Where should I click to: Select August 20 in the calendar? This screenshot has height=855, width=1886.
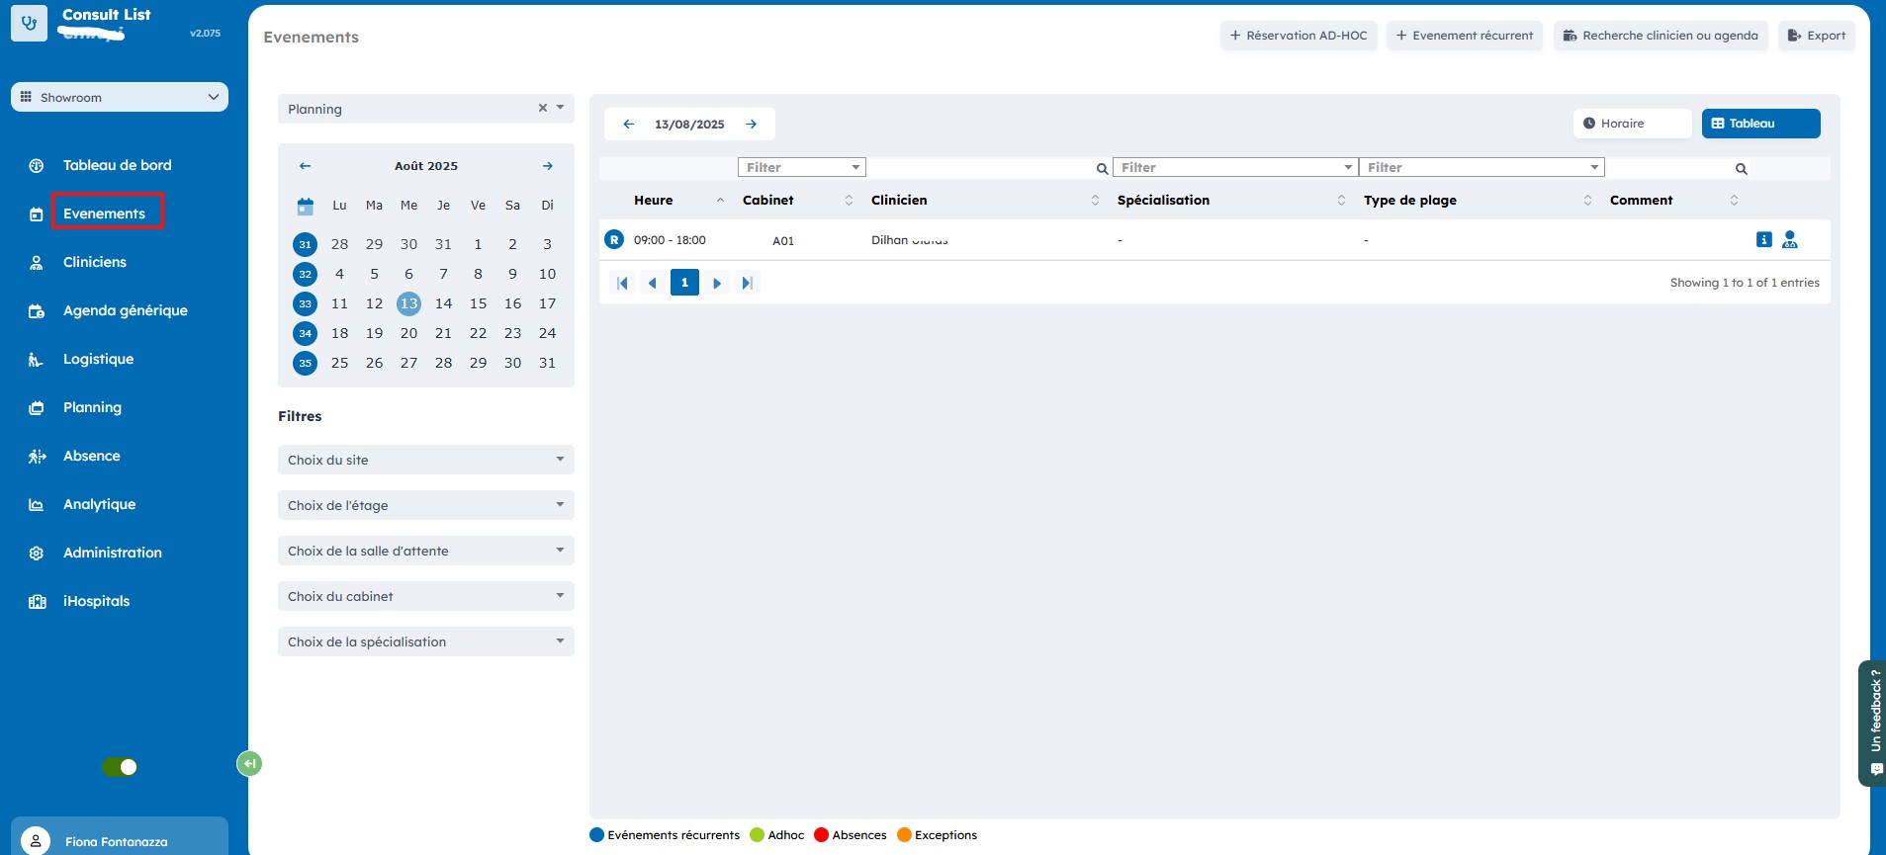pos(408,333)
